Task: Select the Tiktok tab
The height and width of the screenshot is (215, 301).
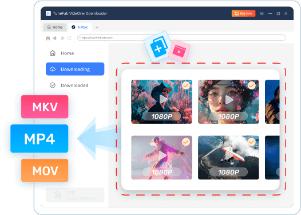Action: point(80,28)
